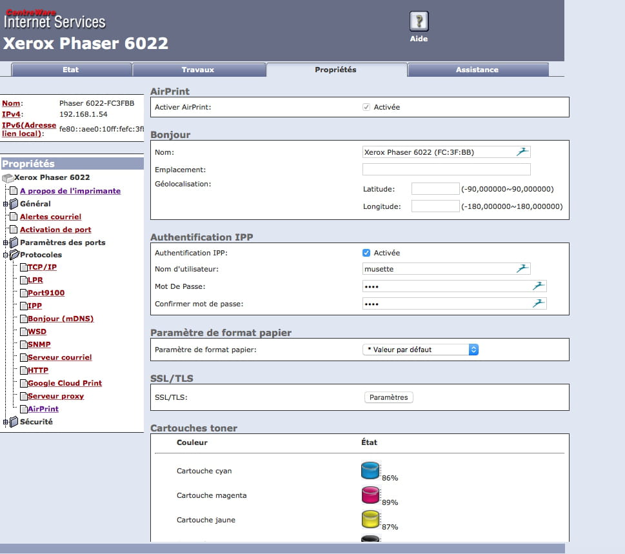Disable the Authentification IPP checkbox
Image resolution: width=625 pixels, height=554 pixels.
tap(366, 253)
